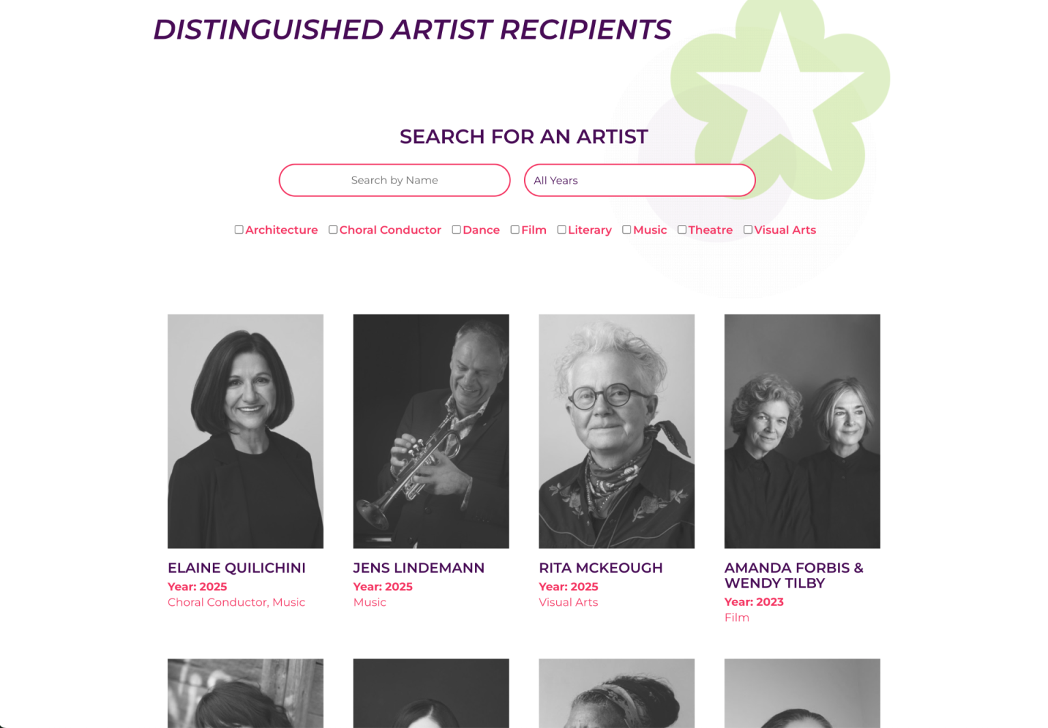Screen dimensions: 1048x728
Task: View Rita McKeough's portrait image
Action: 617,431
